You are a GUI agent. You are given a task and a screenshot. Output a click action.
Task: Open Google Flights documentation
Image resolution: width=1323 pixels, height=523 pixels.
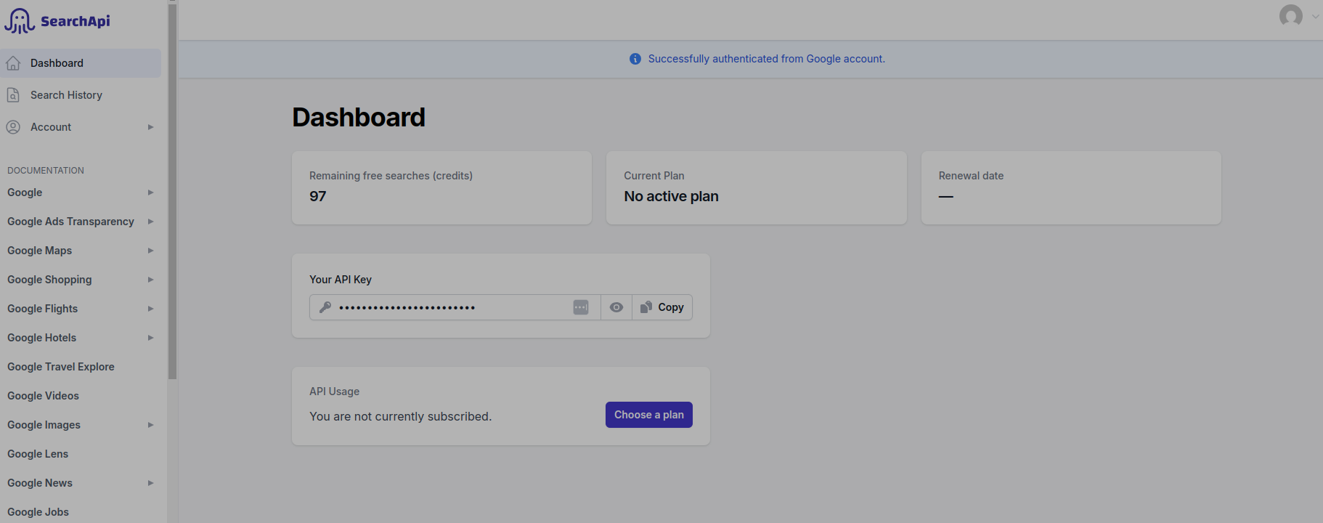tap(42, 309)
